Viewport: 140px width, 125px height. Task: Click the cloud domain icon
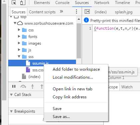click(20, 23)
